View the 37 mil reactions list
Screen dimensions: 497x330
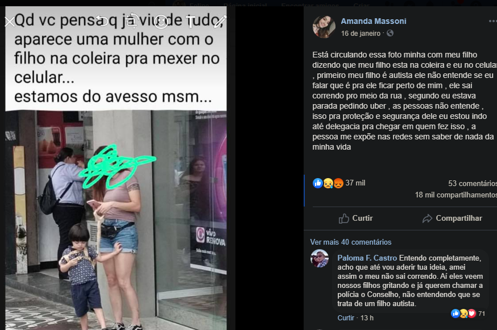[x=355, y=183]
